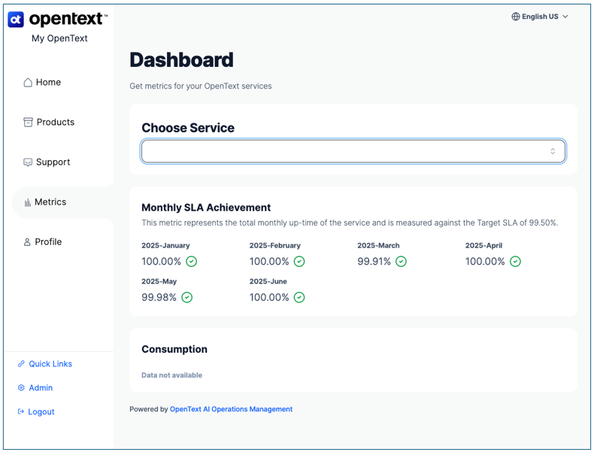594x452 pixels.
Task: Open OpenText AI Operations Management link
Action: click(x=231, y=410)
